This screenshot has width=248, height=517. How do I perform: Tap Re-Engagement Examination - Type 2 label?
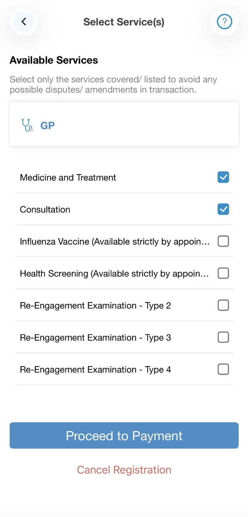coord(95,306)
